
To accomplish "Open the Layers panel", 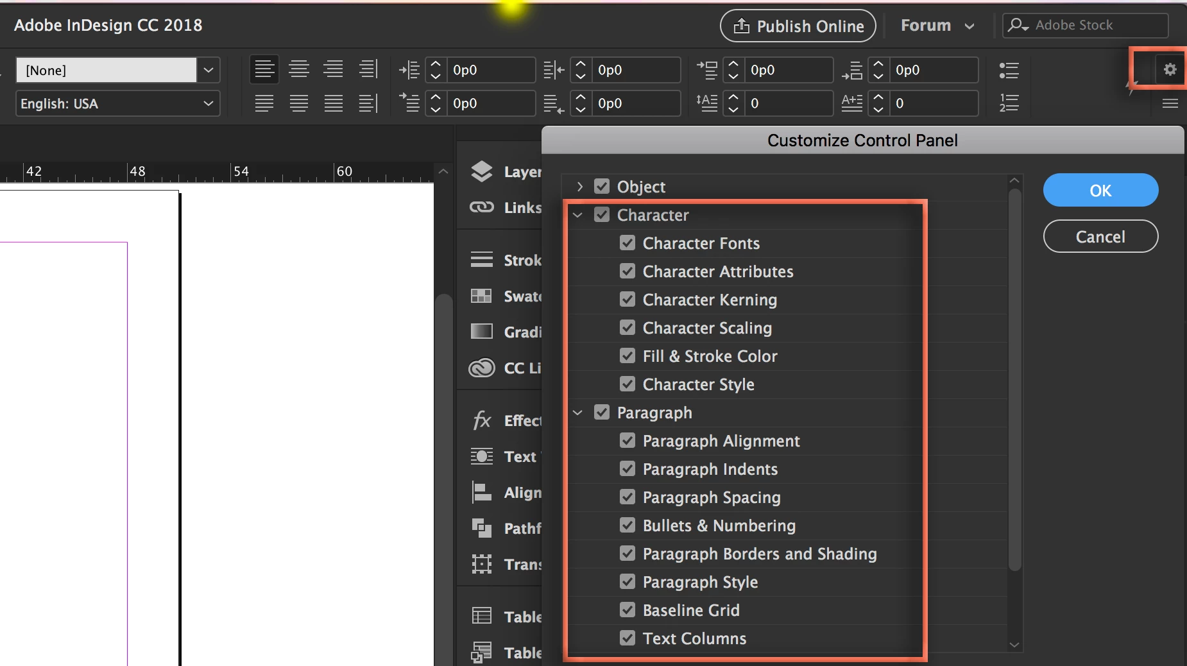I will (x=506, y=172).
